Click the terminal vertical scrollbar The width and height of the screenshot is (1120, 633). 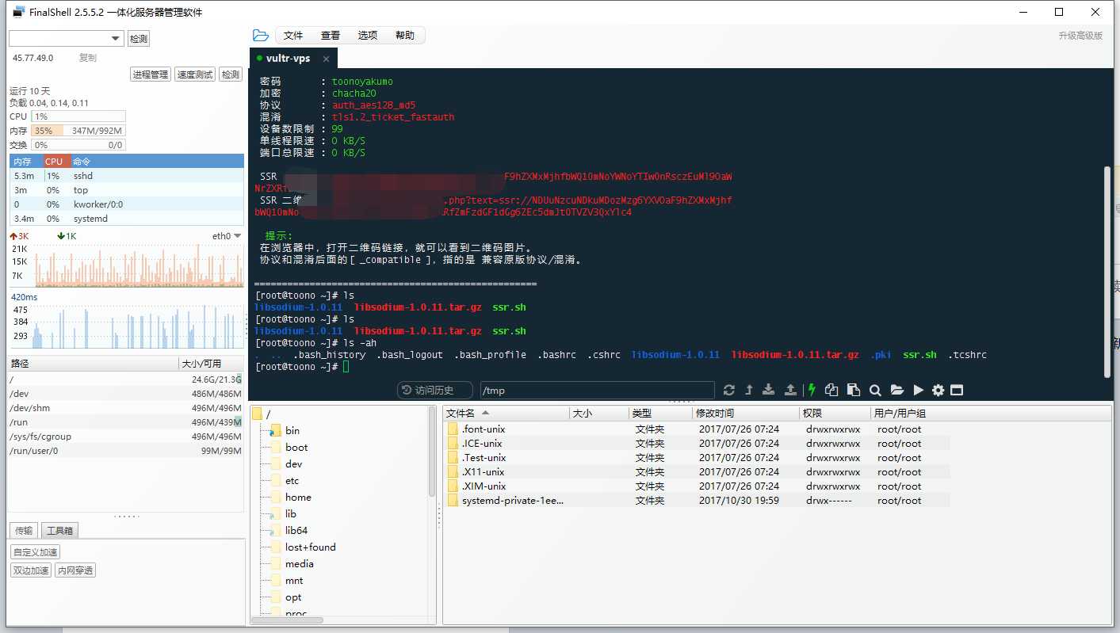pyautogui.click(x=1107, y=271)
